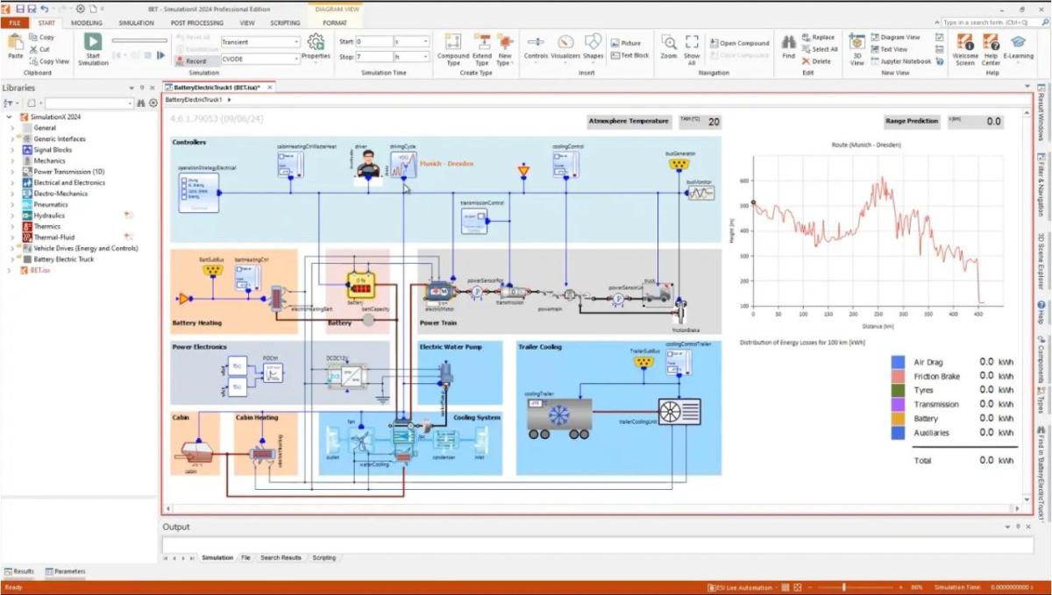1052x595 pixels.
Task: Click the Find binoculars icon
Action: (788, 42)
